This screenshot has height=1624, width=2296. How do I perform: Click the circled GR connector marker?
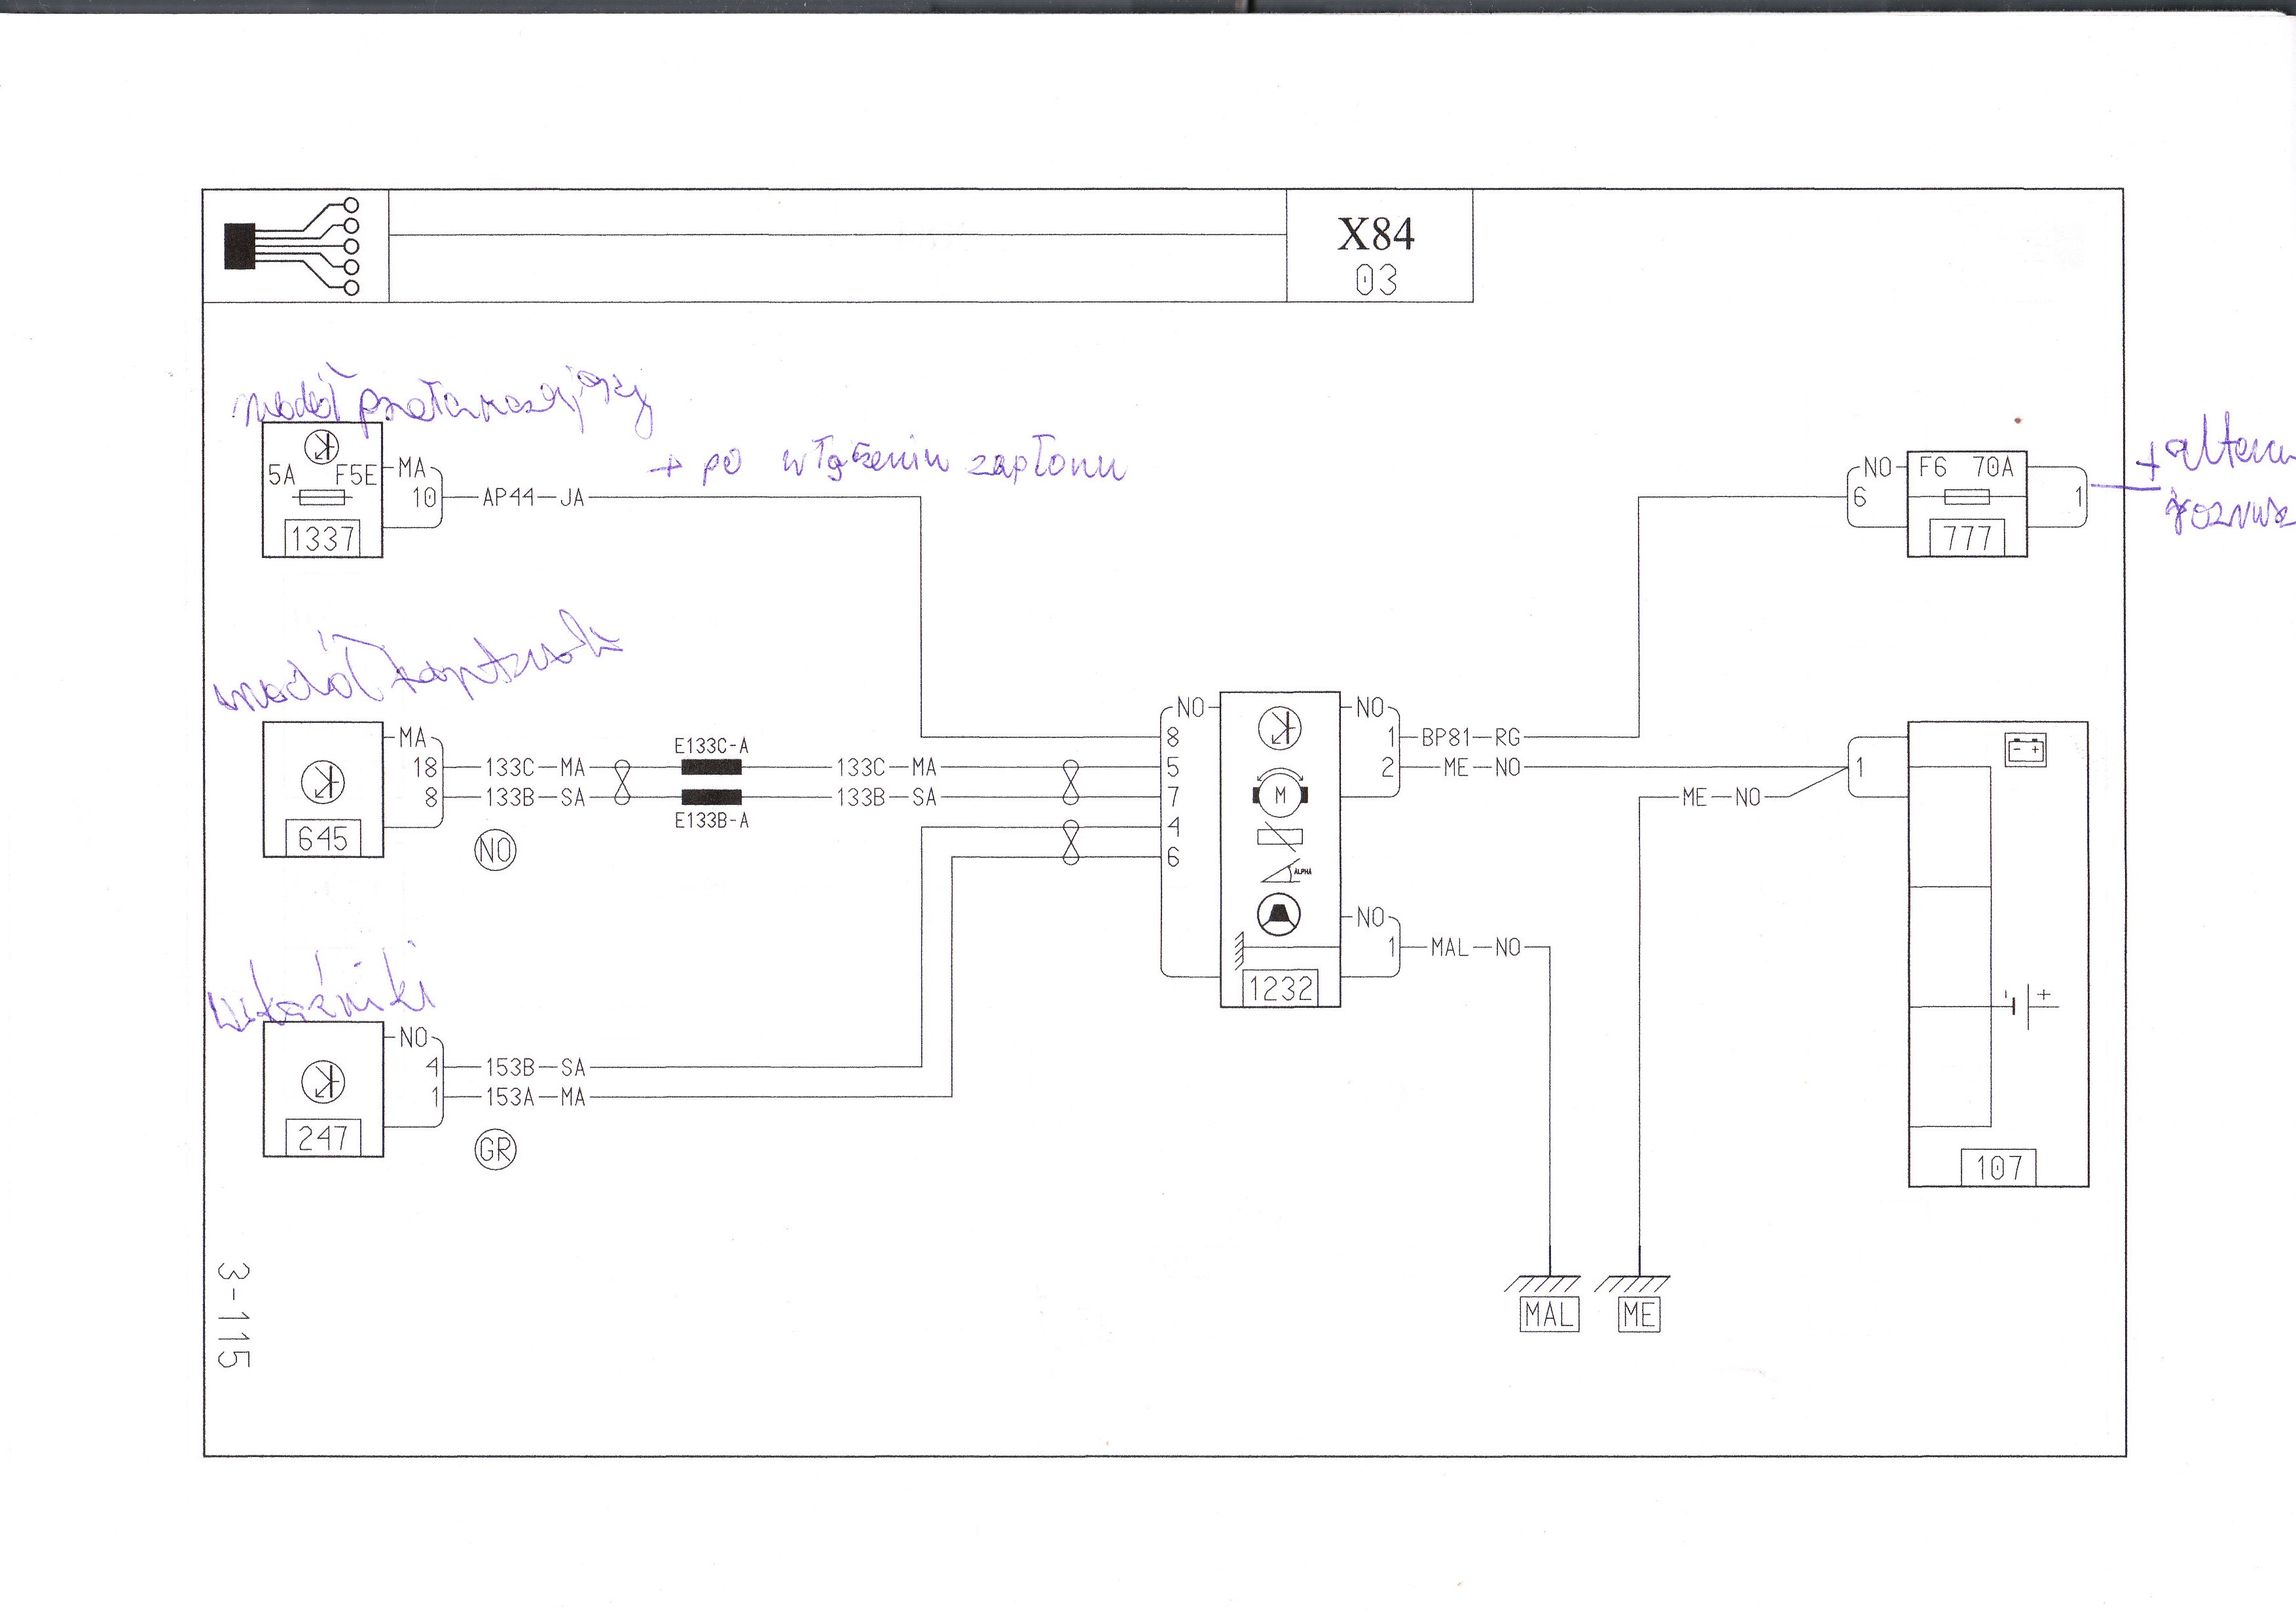(x=495, y=1150)
